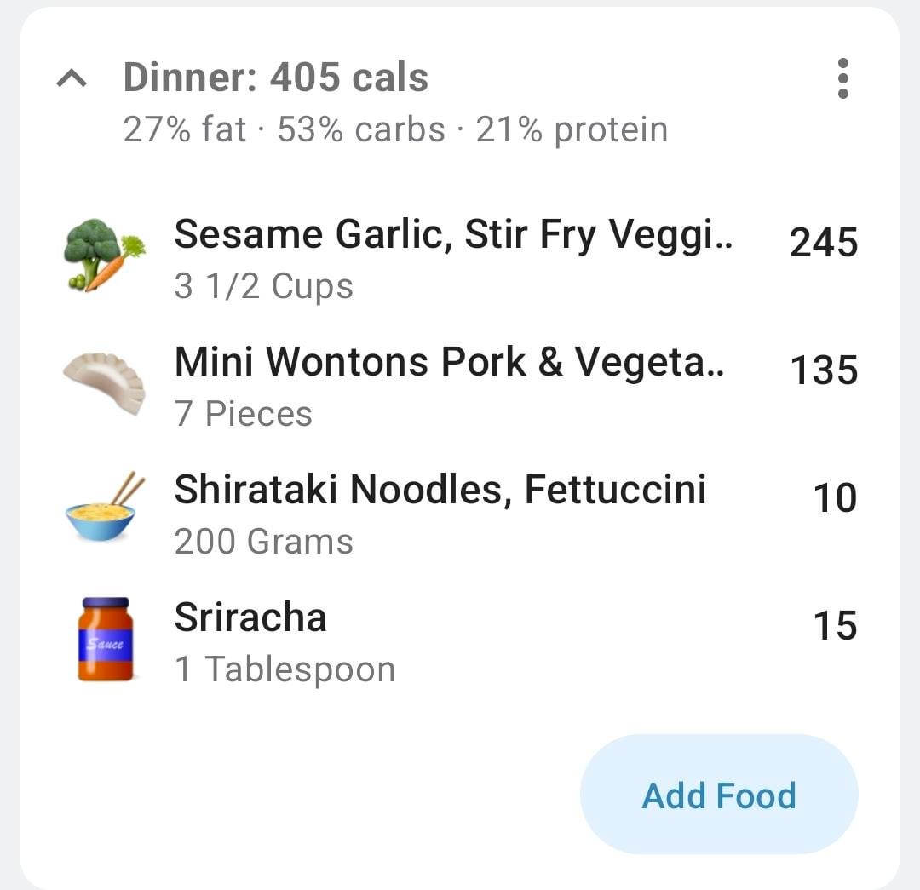Collapse the Dinner section chevron
The width and height of the screenshot is (920, 890).
(72, 79)
